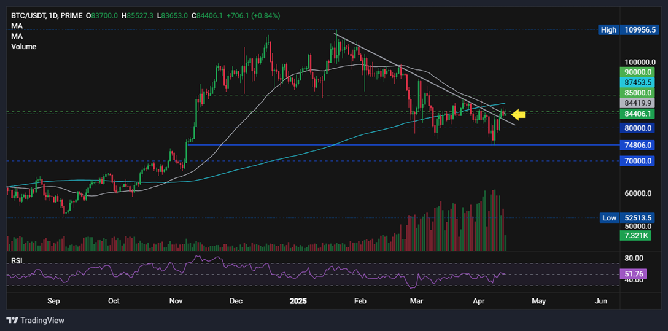The width and height of the screenshot is (668, 331).
Task: Click the Jun label on time axis
Action: coord(600,301)
